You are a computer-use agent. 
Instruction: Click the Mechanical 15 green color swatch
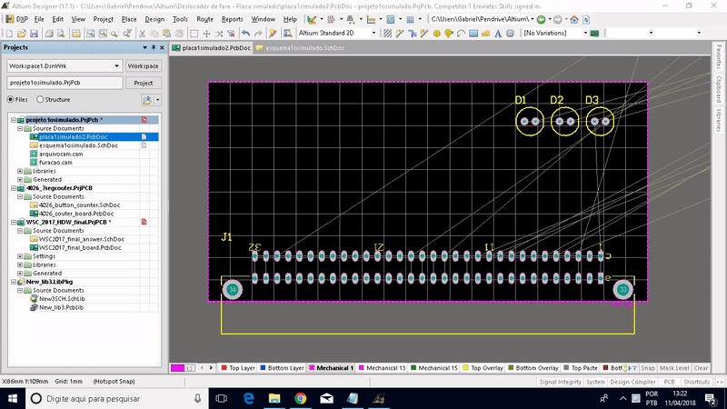pos(413,368)
